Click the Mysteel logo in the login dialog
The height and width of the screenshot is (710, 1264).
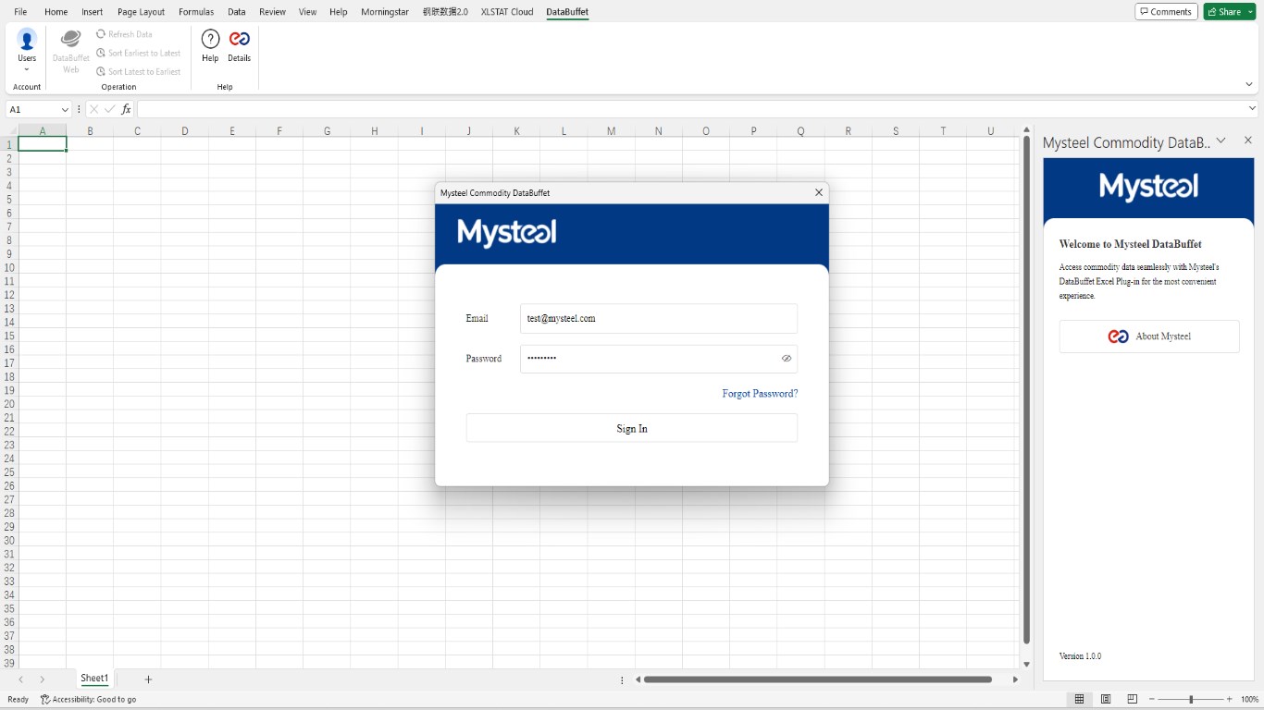(507, 233)
